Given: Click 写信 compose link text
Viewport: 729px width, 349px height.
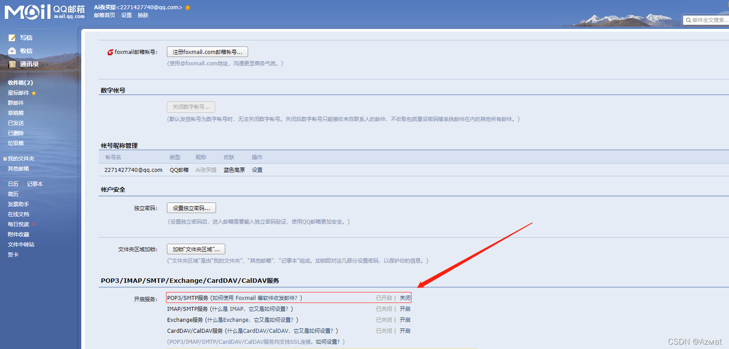Looking at the screenshot, I should [26, 38].
